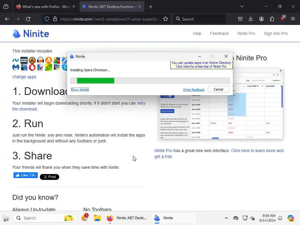The height and width of the screenshot is (225, 300).
Task: Go back using Firefox back arrow
Action: [7, 19]
